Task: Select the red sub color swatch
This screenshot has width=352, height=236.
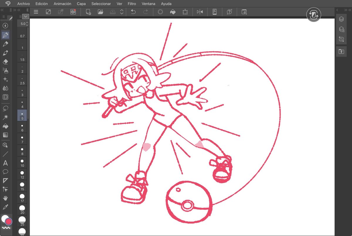Action: coord(9,221)
